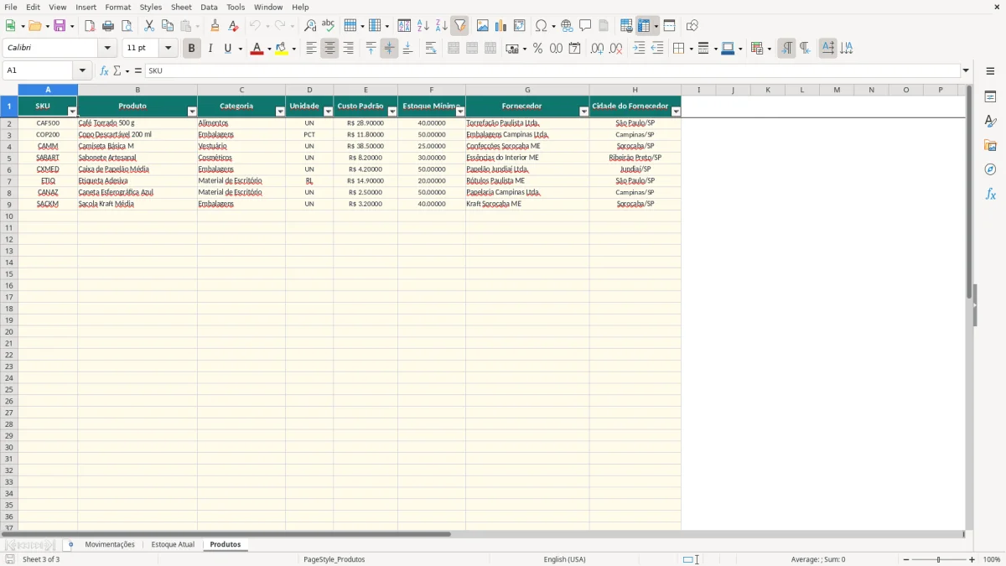1006x566 pixels.
Task: Switch to the Movimentações sheet tab
Action: [110, 544]
